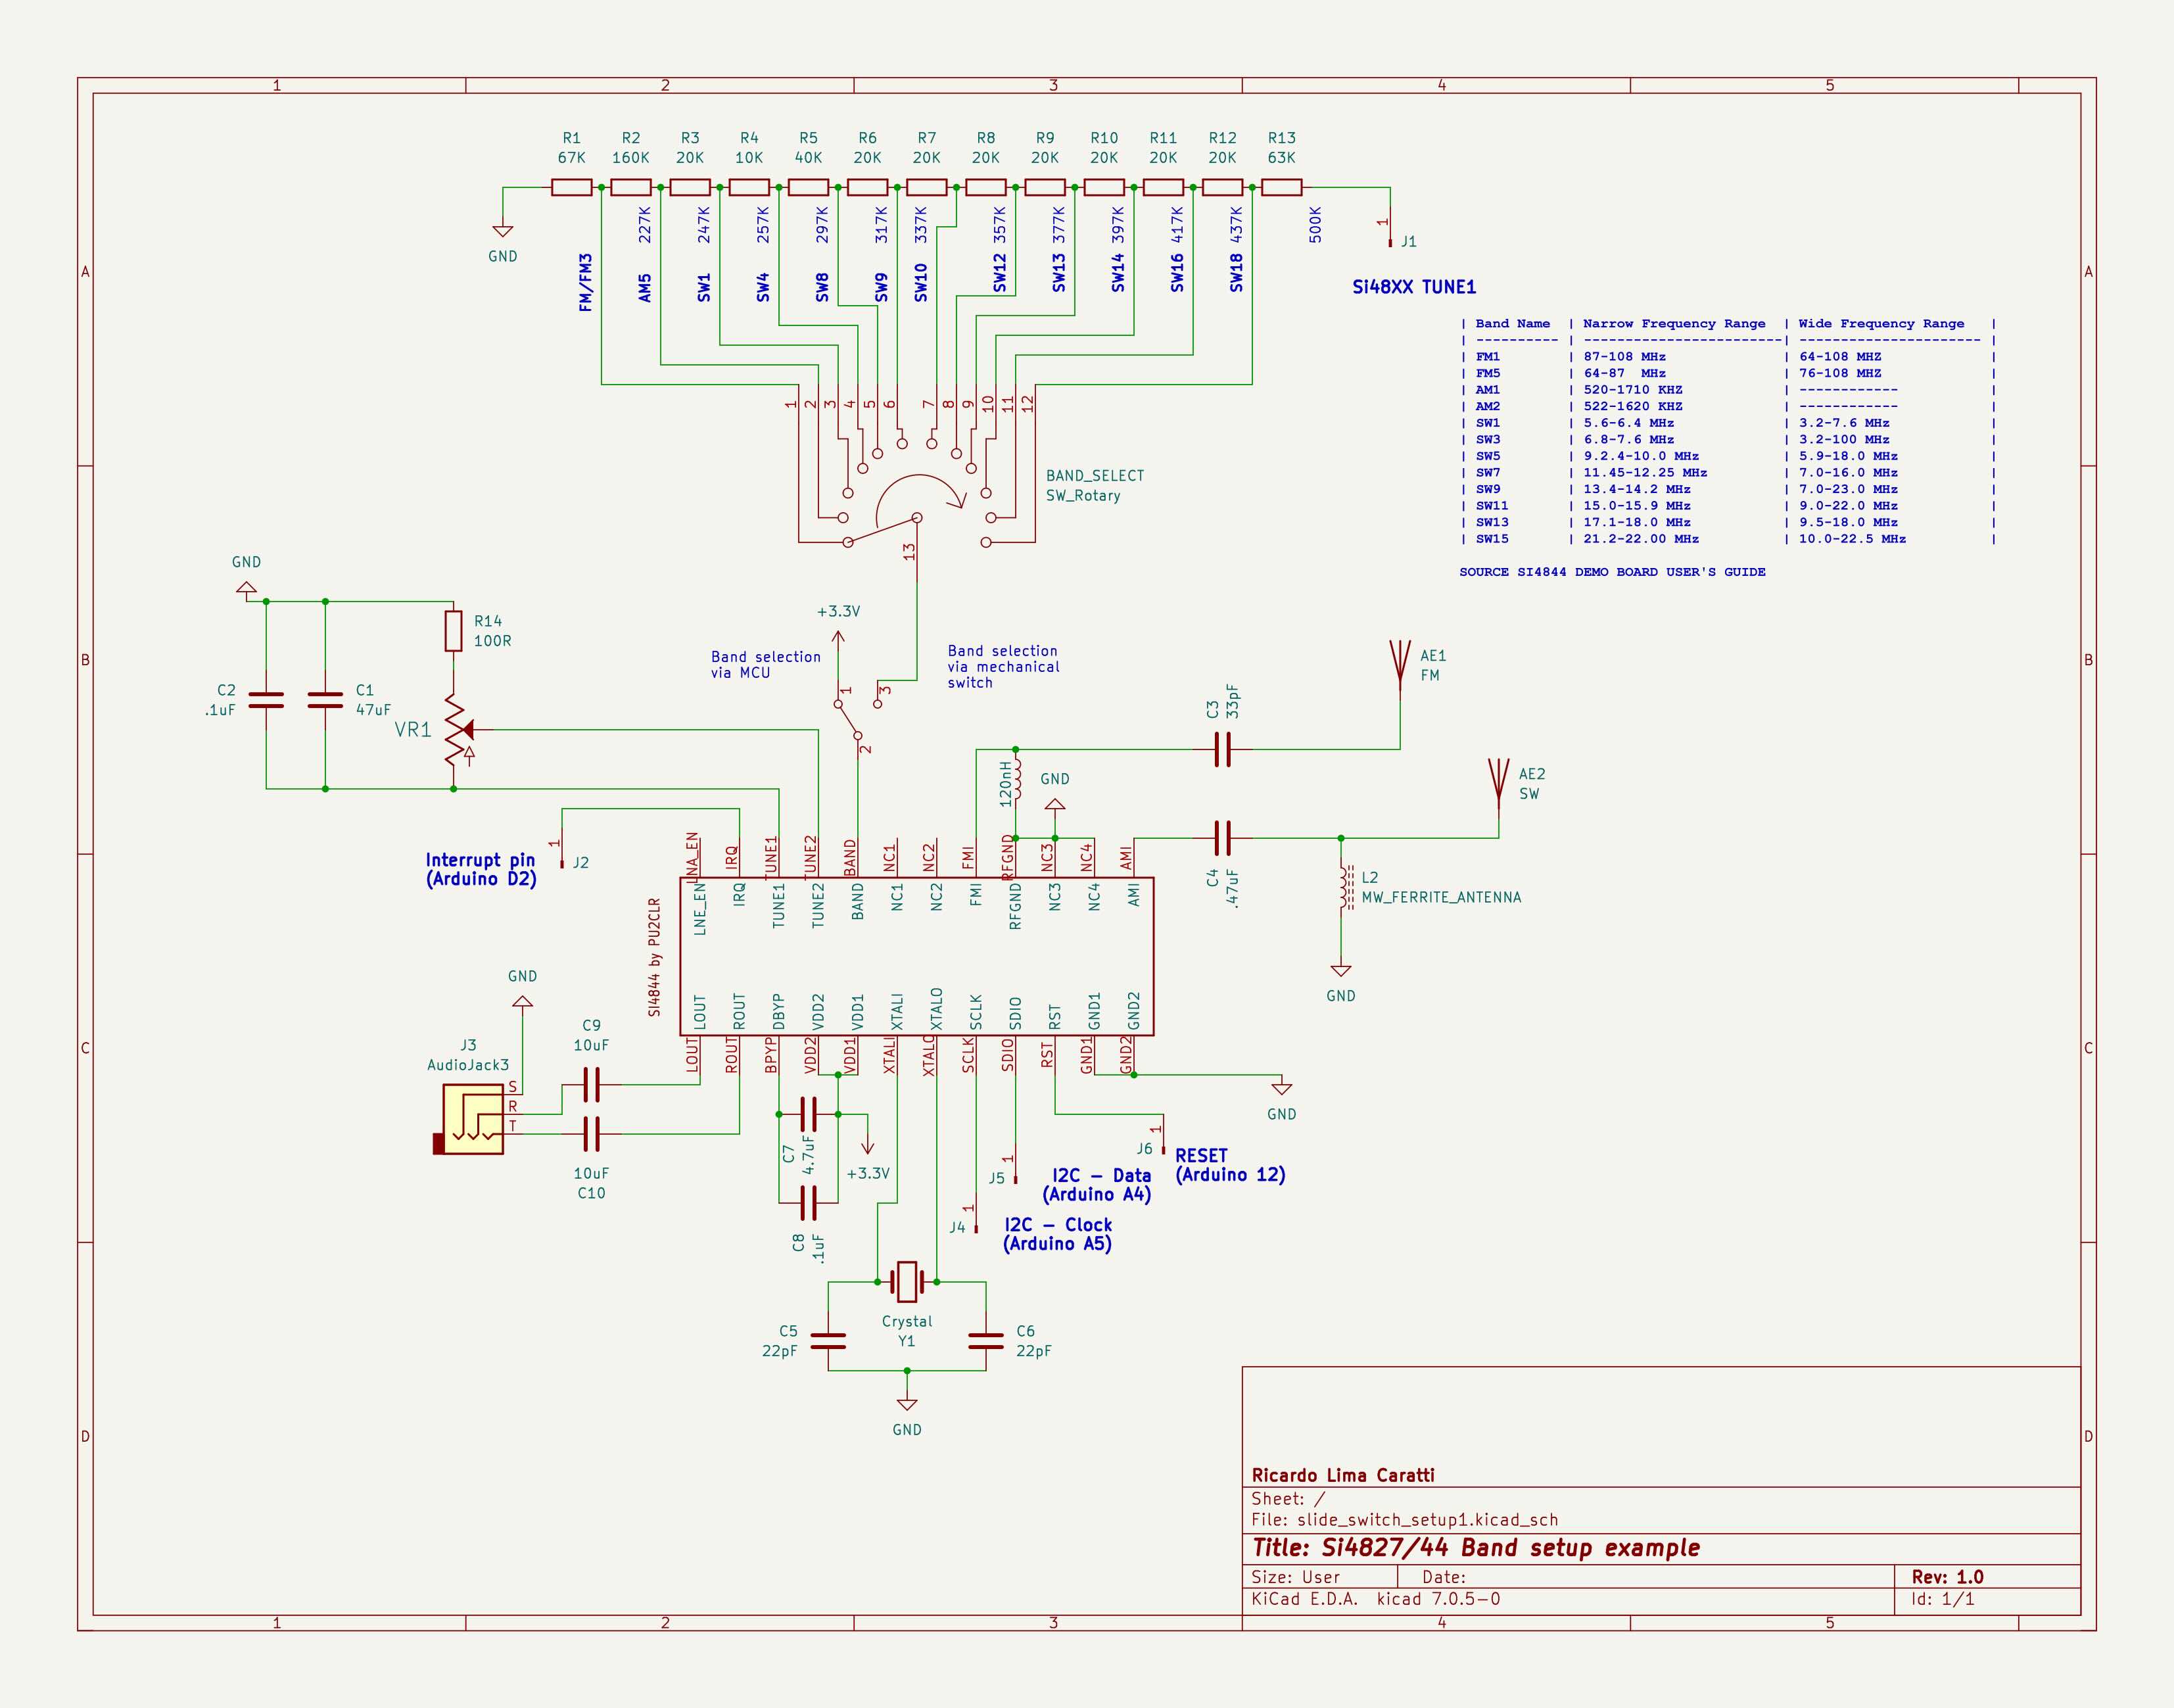
Task: Select the 'Rev: 1.0' field
Action: point(1948,1577)
